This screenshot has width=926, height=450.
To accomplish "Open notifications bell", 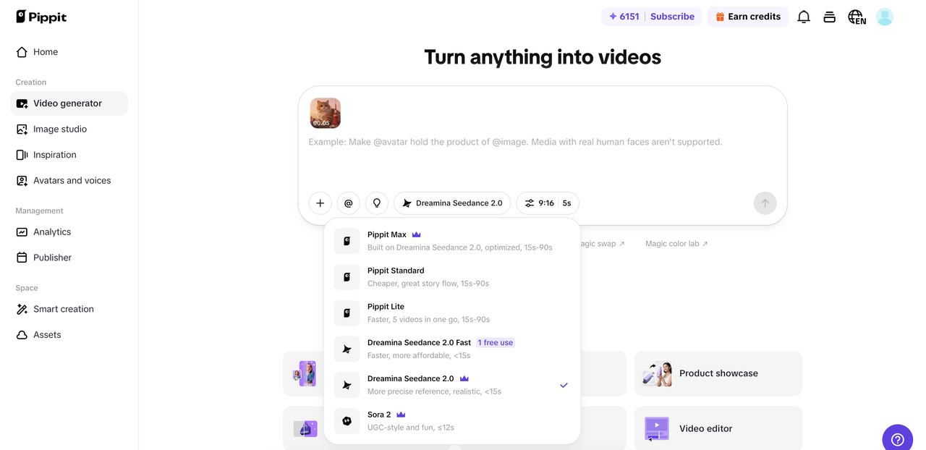I will click(804, 17).
